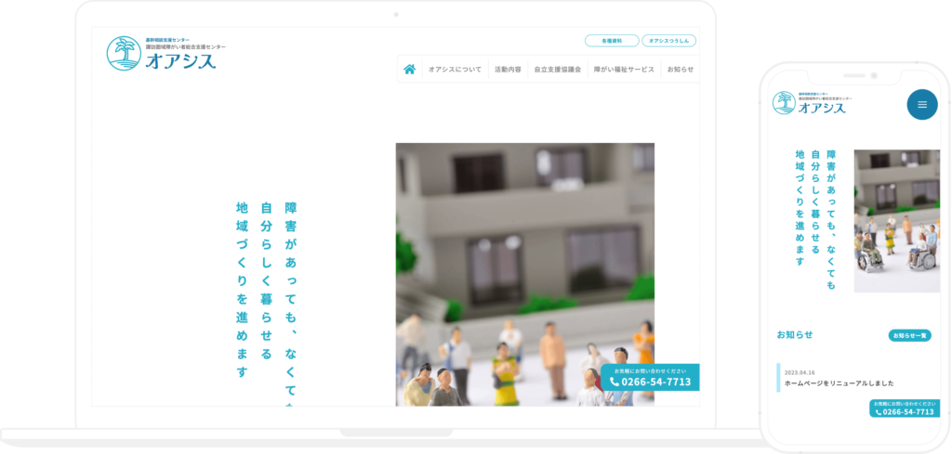Click the palm tree logo on the phone
This screenshot has height=454, width=952.
pos(784,102)
